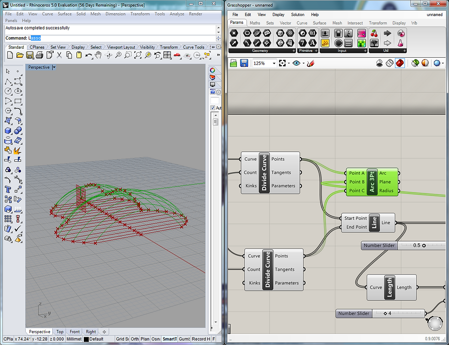Click the Grid Snap button in status bar
Image resolution: width=449 pixels, height=345 pixels.
122,339
